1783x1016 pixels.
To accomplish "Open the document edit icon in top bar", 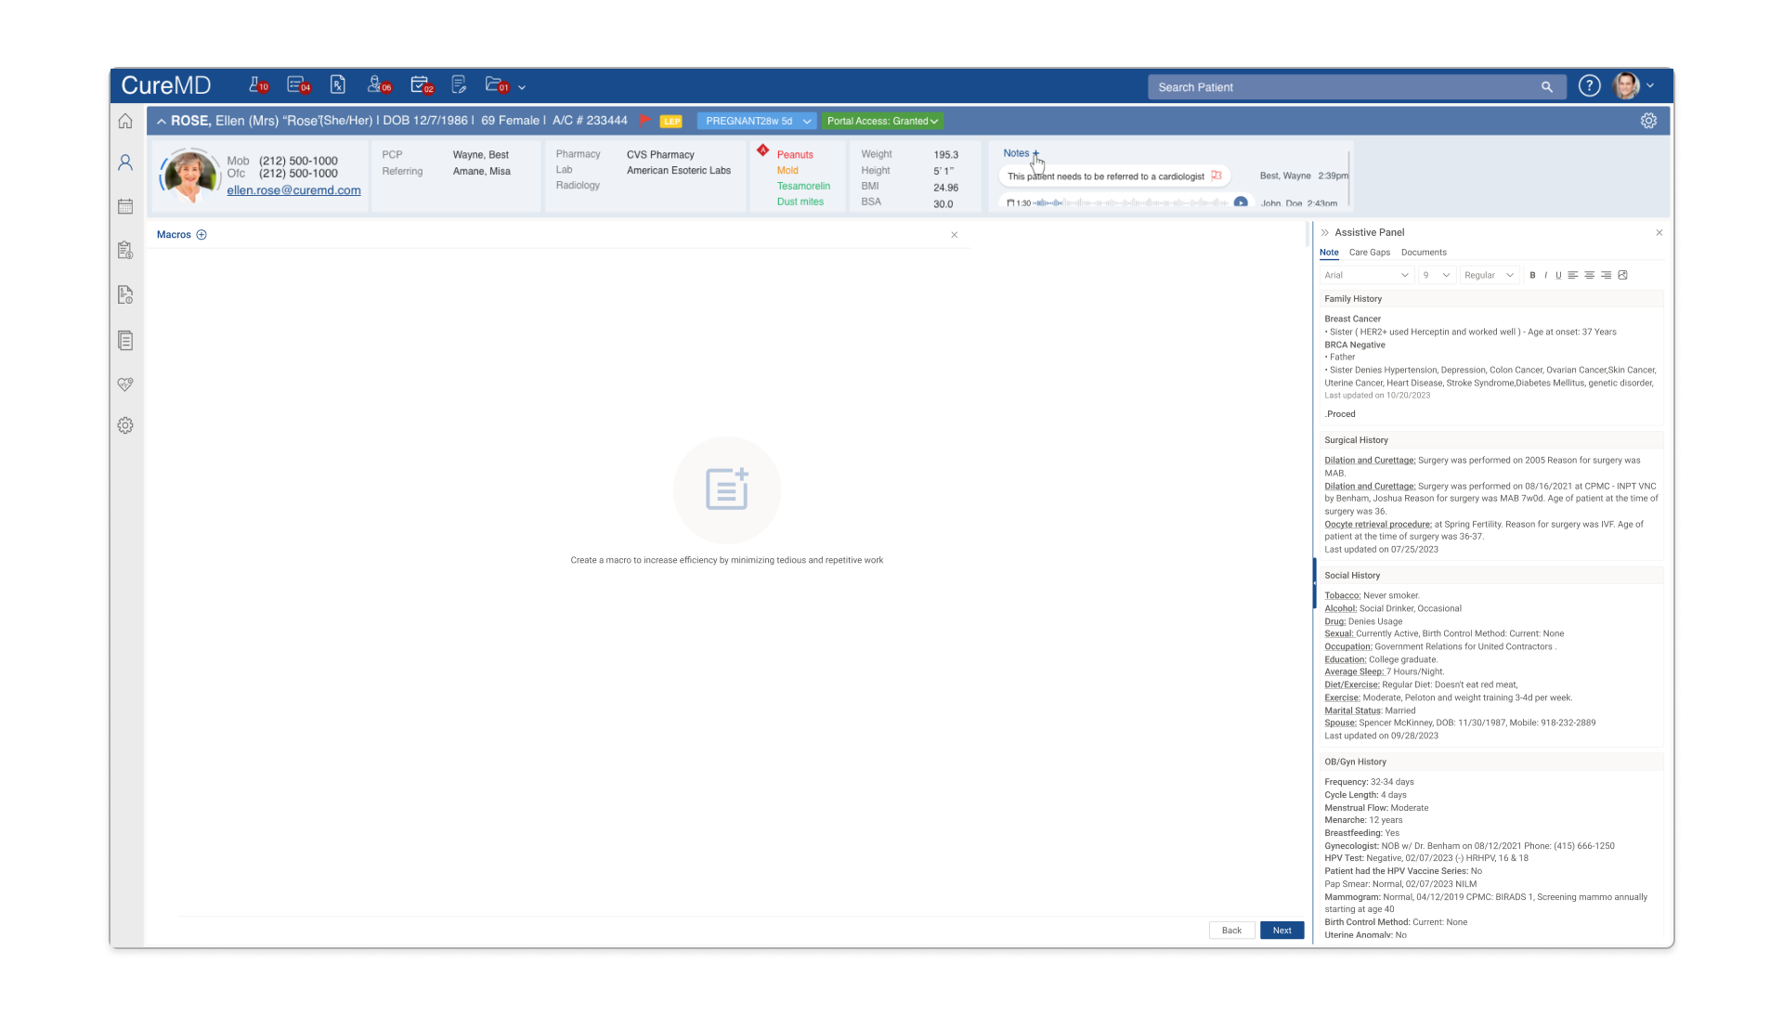I will click(459, 85).
